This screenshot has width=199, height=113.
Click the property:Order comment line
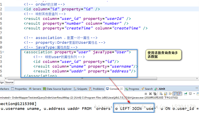pos(65,43)
